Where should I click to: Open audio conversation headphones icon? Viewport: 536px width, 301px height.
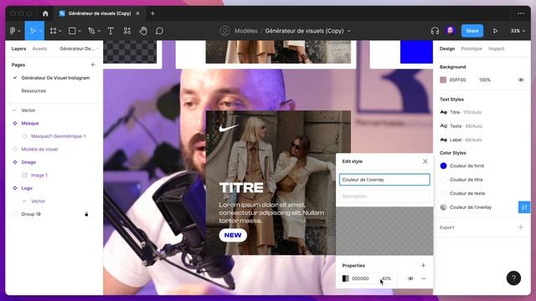pyautogui.click(x=435, y=31)
